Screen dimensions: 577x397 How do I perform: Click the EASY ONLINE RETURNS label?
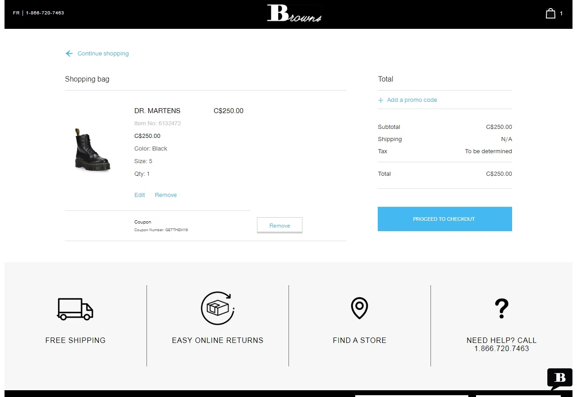[x=218, y=341]
